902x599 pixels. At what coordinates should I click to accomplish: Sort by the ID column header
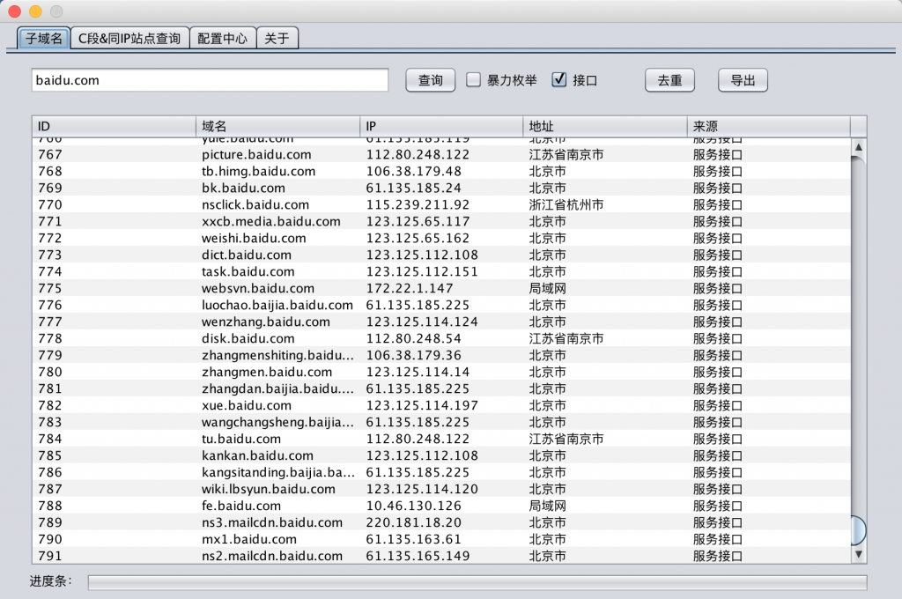pos(114,127)
